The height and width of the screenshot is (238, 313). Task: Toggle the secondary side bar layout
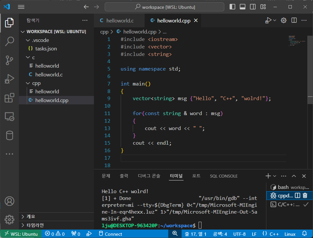(253, 7)
